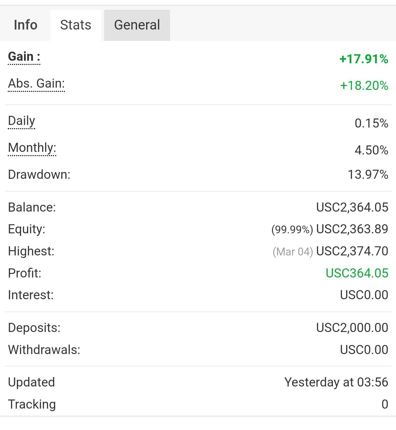This screenshot has width=396, height=430.
Task: Click the 99.99% equity percentage
Action: coord(292,230)
